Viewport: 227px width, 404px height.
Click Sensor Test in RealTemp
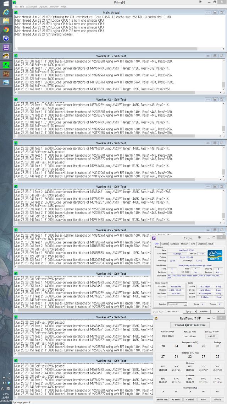[162, 399]
